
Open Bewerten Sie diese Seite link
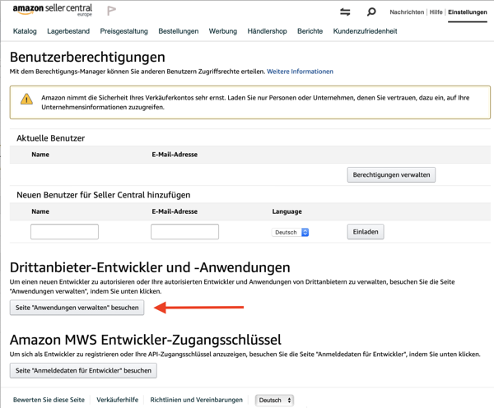point(49,400)
